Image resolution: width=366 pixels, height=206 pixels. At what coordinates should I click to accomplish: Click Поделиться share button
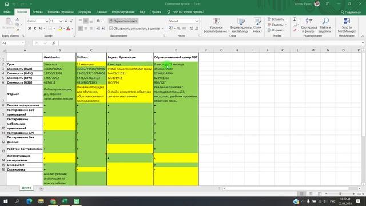click(x=351, y=12)
